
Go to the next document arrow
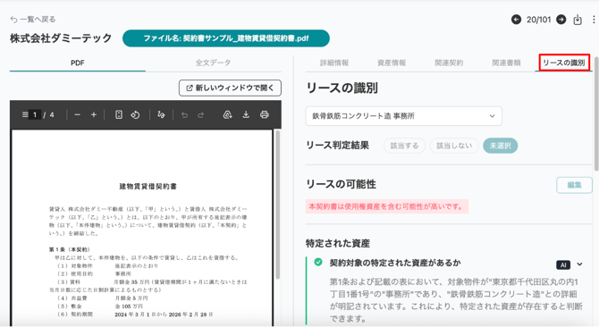(561, 20)
